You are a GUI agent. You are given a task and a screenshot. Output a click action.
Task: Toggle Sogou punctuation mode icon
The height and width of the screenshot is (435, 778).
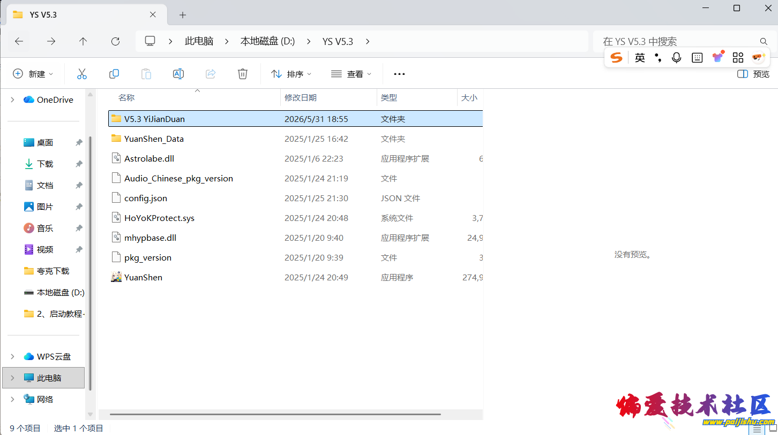[658, 58]
